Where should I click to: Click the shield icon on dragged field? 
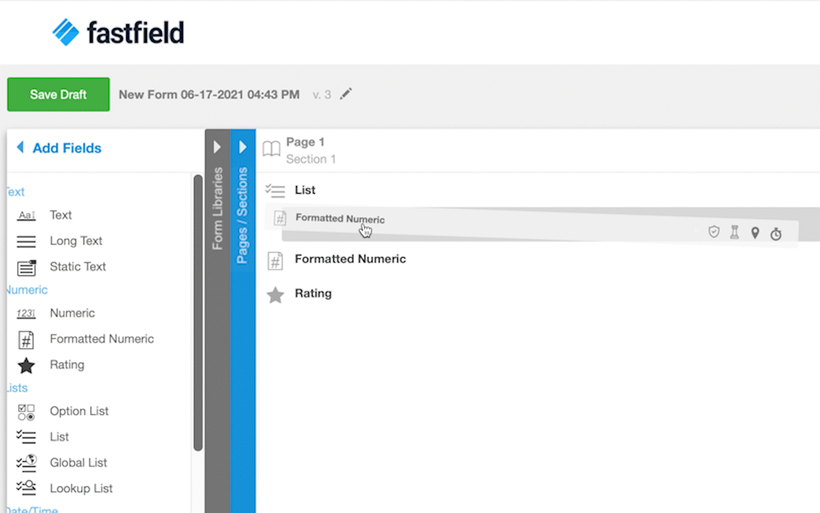point(714,232)
